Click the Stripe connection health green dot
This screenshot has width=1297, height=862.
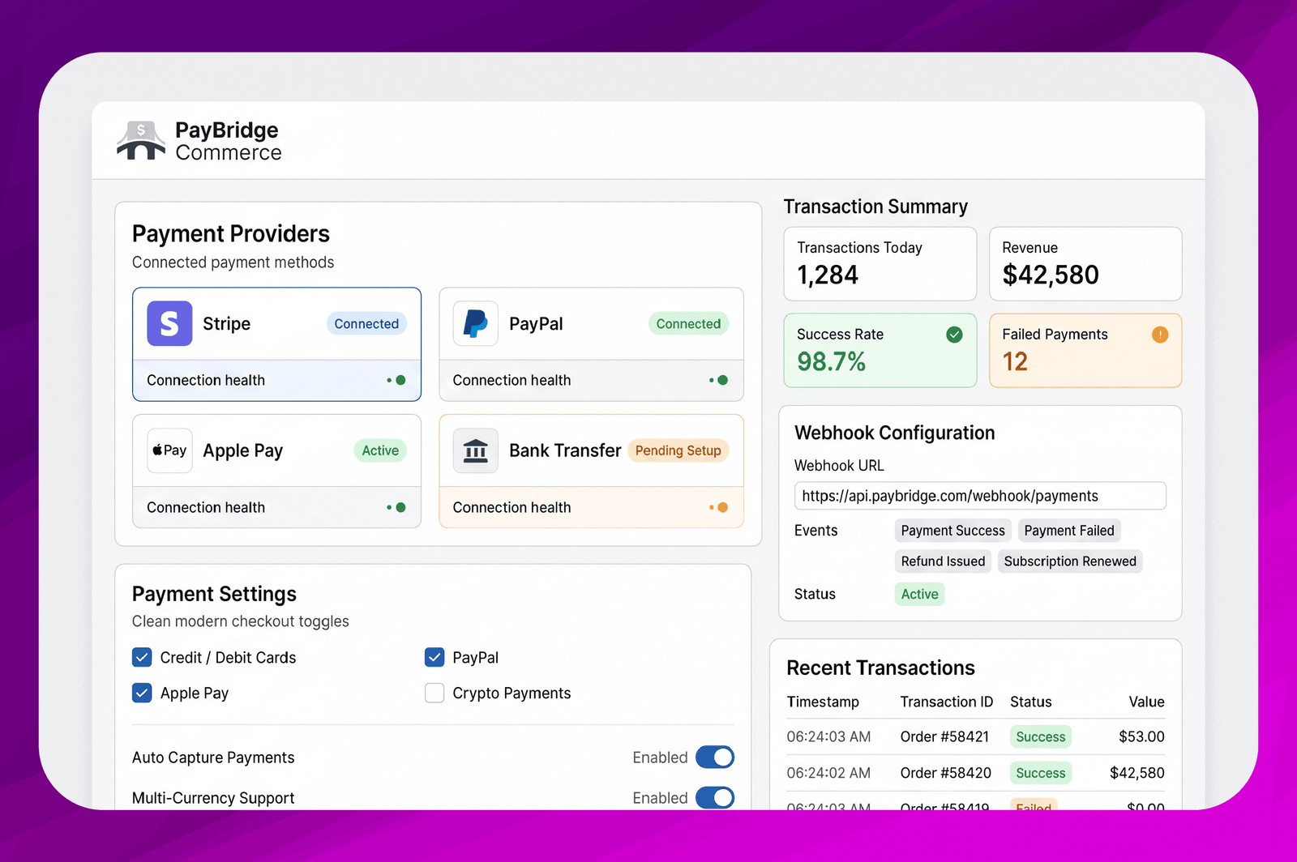point(400,380)
